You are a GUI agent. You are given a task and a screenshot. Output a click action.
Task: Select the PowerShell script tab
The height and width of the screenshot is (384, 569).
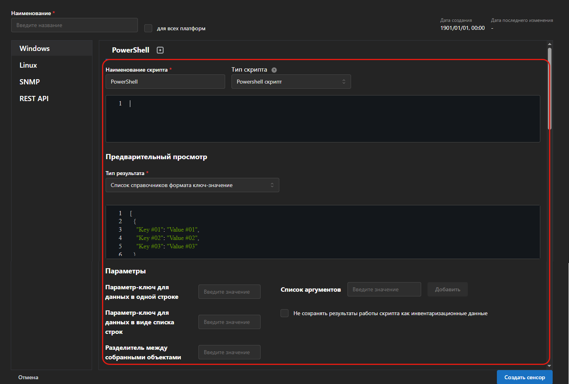[x=130, y=50]
